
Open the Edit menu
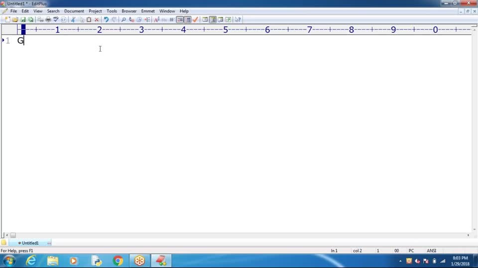click(25, 11)
